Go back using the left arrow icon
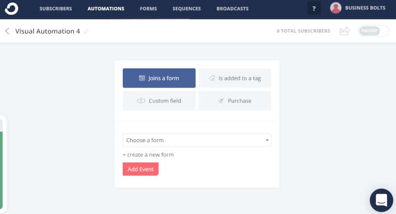This screenshot has height=214, width=396. click(7, 31)
